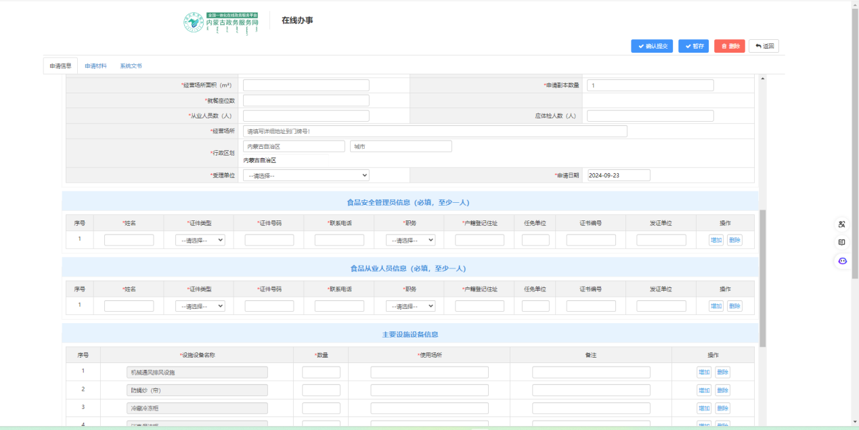Expand 证件类型 dropdown for food safety manager
The height and width of the screenshot is (430, 859).
click(x=200, y=240)
